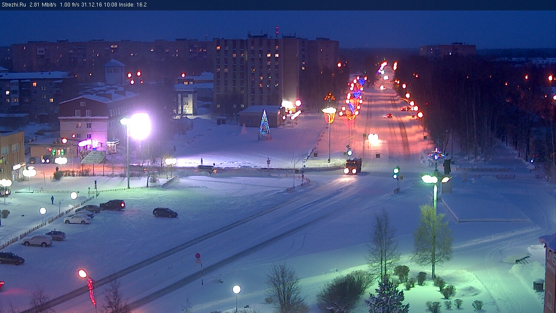556x313 pixels.
Task: Click the Strezhi.Ru overlay label
Action: 13,5
